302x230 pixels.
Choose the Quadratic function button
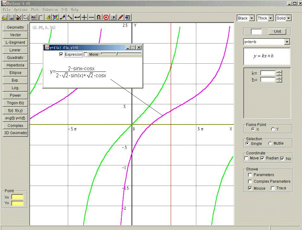(x=15, y=57)
